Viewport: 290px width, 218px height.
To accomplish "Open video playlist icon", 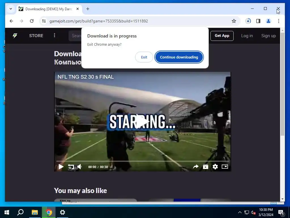I will pos(206,167).
